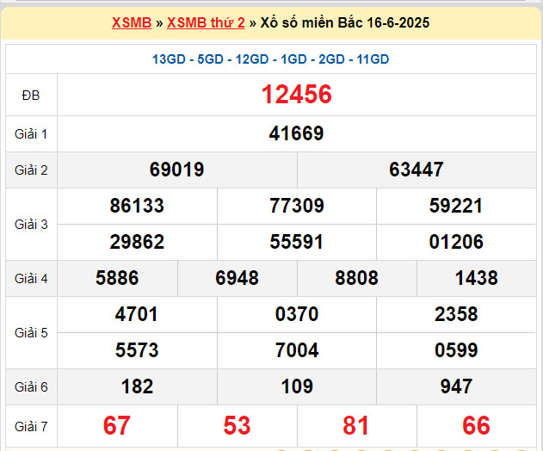Select Giải 7 number 66

pos(476,426)
